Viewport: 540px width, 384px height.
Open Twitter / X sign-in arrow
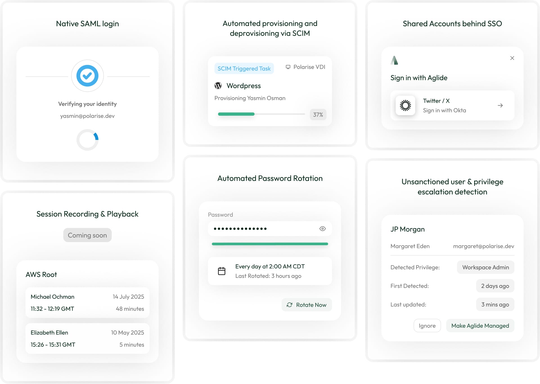[500, 106]
